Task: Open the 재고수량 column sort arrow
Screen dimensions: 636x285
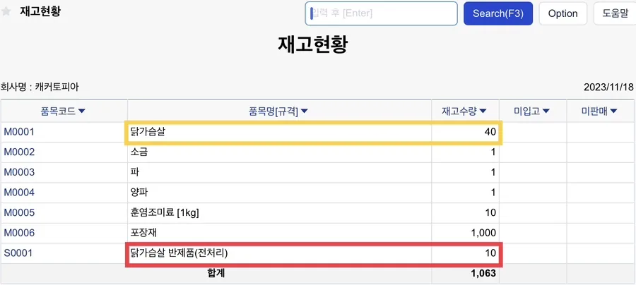Action: [x=483, y=111]
